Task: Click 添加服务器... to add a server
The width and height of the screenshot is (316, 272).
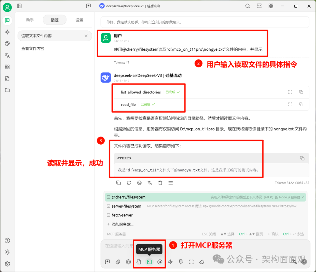Action: (x=122, y=224)
